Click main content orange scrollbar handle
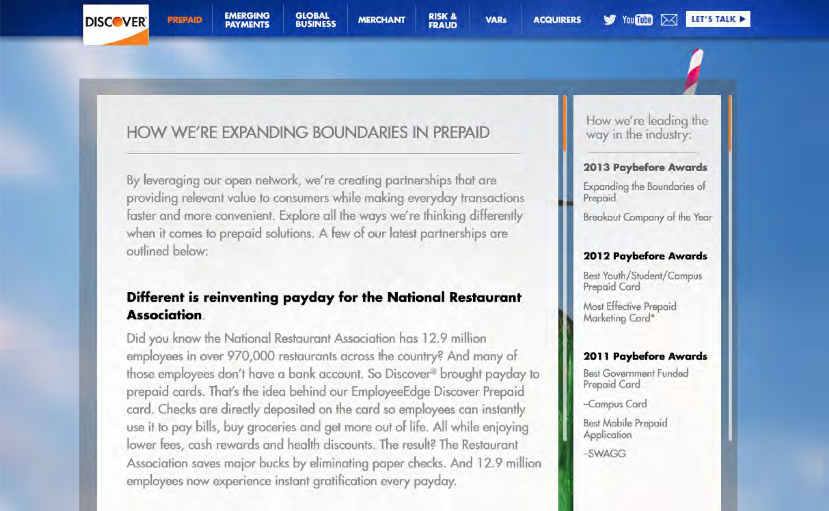829x511 pixels. [x=564, y=124]
